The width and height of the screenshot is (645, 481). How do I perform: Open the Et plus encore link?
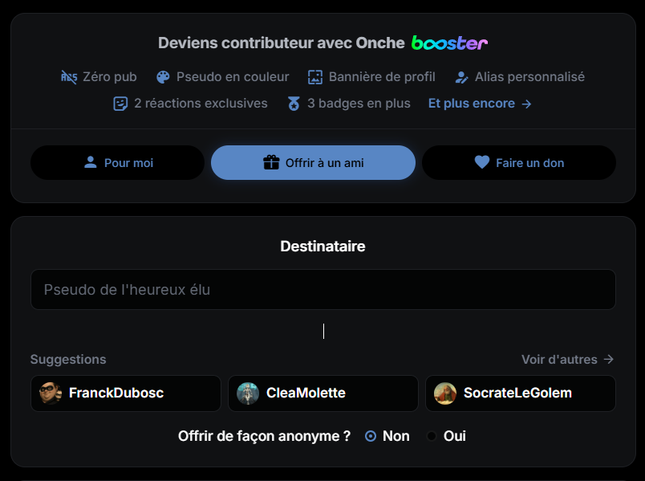[x=480, y=104]
